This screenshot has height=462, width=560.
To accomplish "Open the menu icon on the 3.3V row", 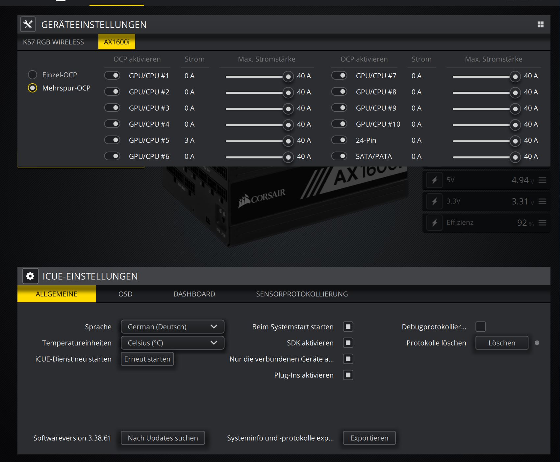I will (543, 201).
